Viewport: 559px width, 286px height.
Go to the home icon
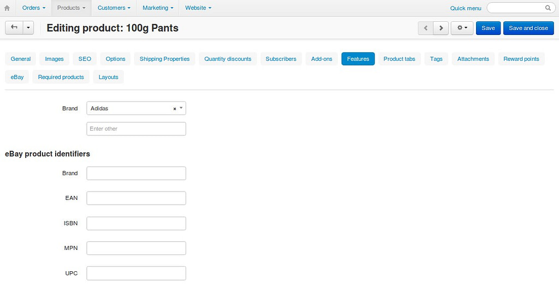tap(7, 8)
